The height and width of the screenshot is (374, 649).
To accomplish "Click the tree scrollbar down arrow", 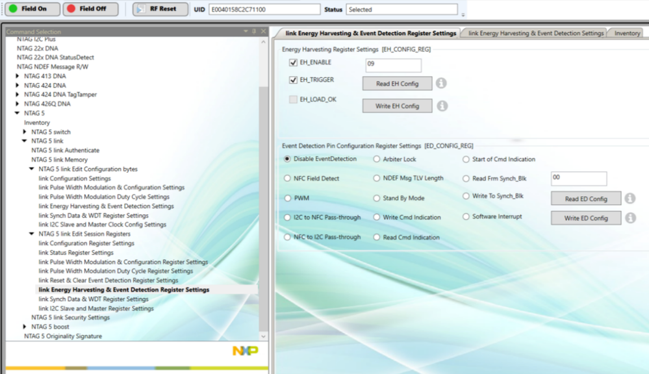I will pos(264,336).
